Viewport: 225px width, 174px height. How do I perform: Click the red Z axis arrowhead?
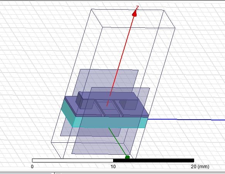tap(135, 14)
